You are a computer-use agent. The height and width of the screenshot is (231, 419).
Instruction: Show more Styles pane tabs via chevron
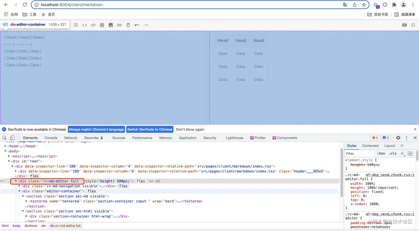coord(402,146)
